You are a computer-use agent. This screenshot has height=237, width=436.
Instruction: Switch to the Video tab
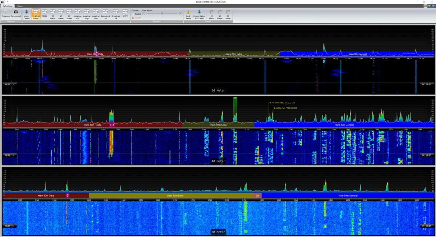point(20,6)
